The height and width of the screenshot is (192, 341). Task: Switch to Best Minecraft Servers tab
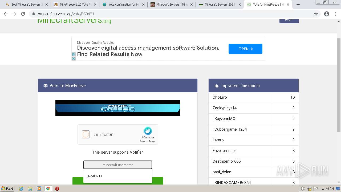[x=27, y=5]
